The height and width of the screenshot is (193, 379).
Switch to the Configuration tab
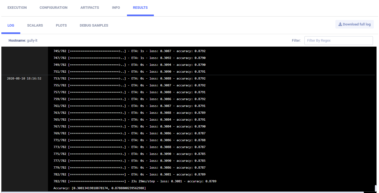53,8
